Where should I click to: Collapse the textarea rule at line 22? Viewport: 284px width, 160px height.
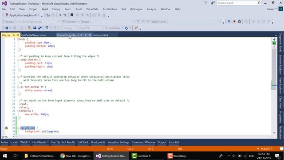[18, 111]
